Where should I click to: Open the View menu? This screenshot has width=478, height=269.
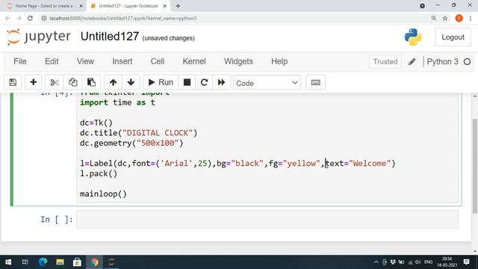85,61
